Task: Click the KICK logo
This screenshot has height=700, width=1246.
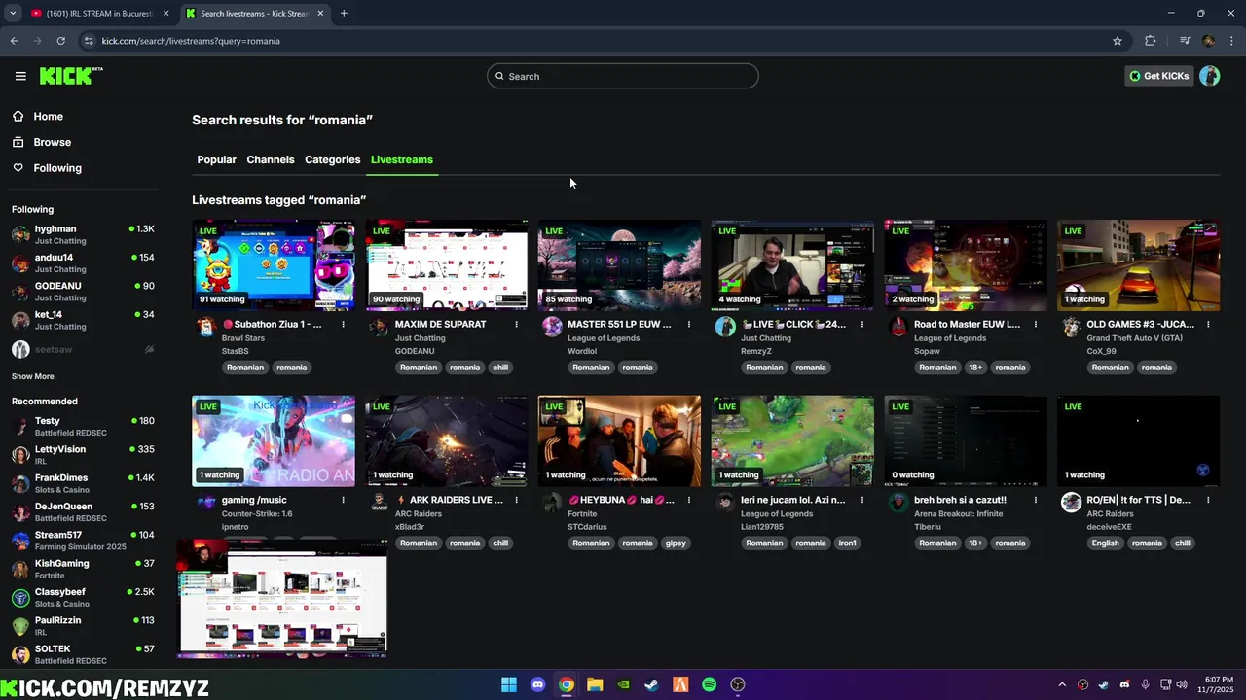Action: point(70,76)
